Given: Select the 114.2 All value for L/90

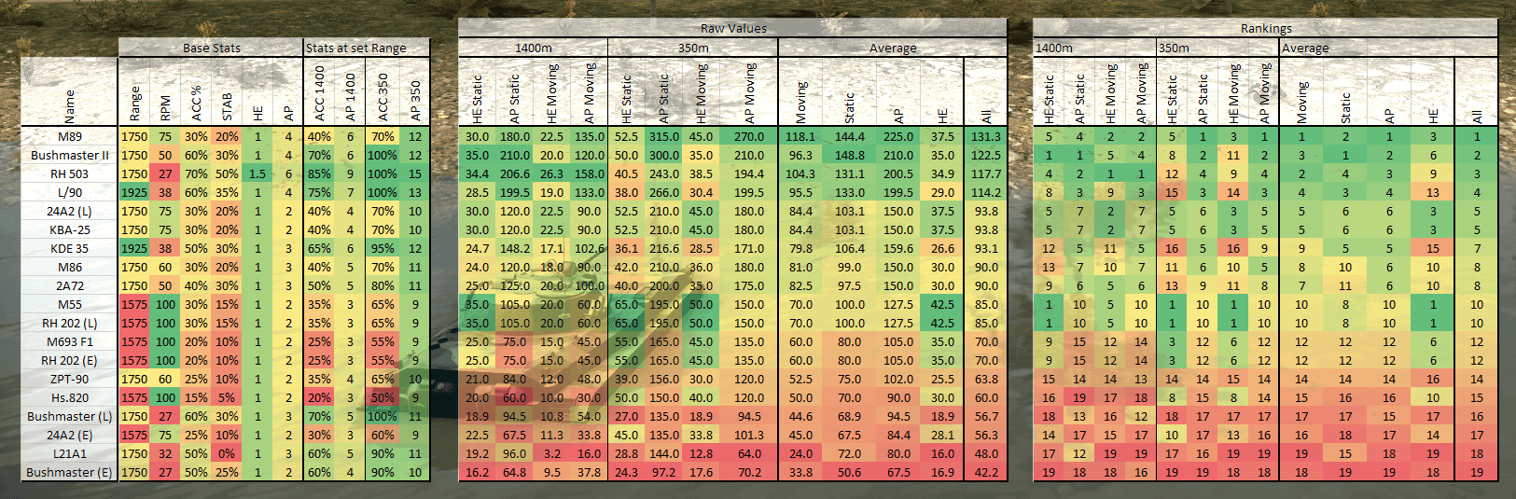Looking at the screenshot, I should coord(986,192).
